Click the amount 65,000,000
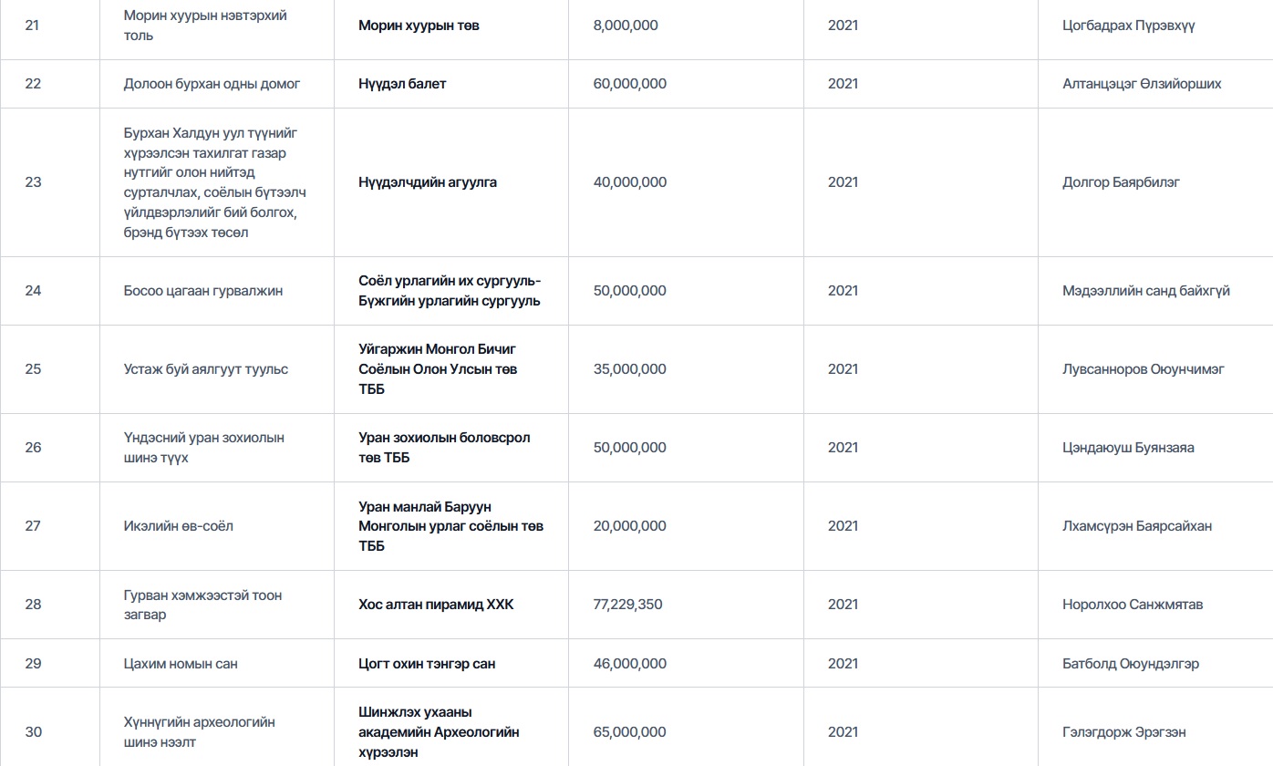1273x766 pixels. pyautogui.click(x=629, y=732)
